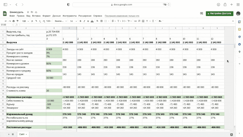Star the Финмодель document
The width and height of the screenshot is (243, 137).
28,12
